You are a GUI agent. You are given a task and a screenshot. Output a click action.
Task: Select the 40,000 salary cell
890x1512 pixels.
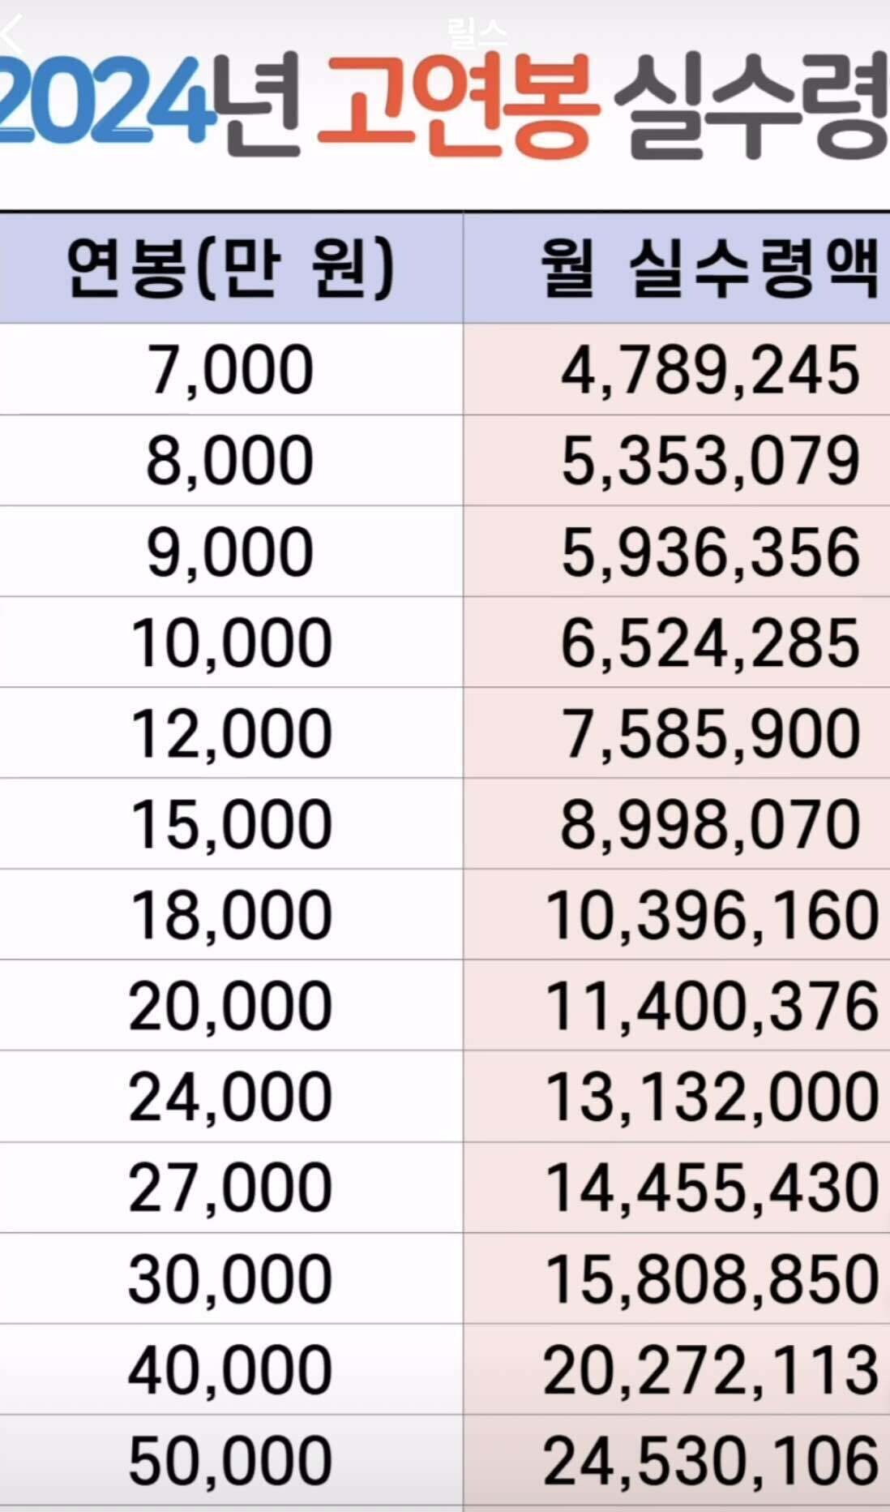click(x=231, y=1369)
